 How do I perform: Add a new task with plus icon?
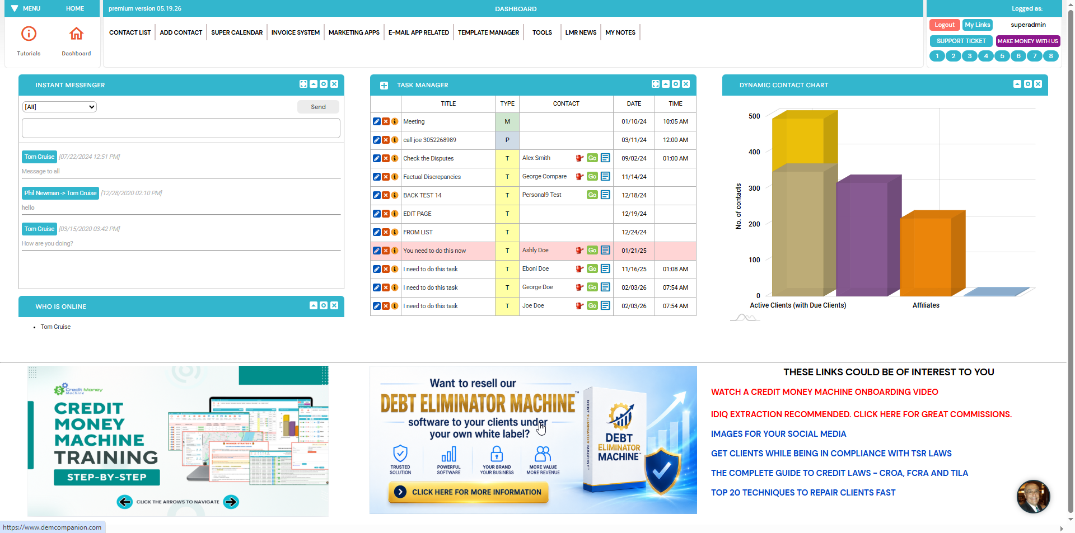tap(384, 86)
